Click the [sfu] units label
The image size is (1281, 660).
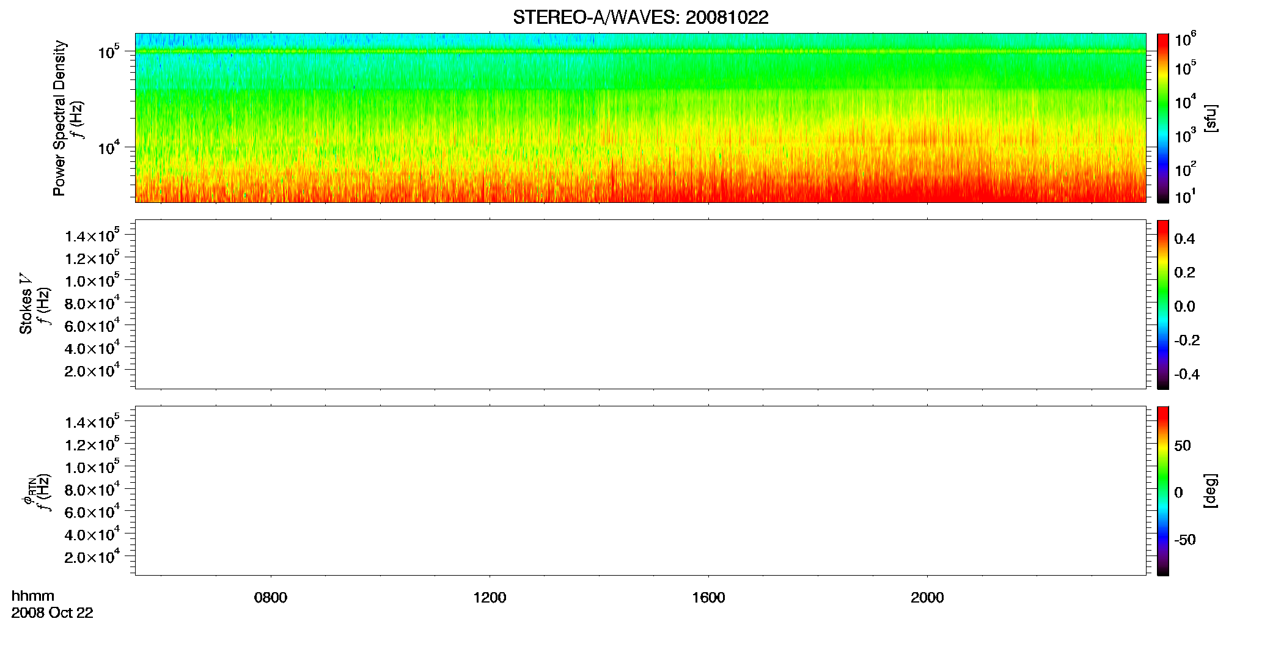click(1211, 118)
